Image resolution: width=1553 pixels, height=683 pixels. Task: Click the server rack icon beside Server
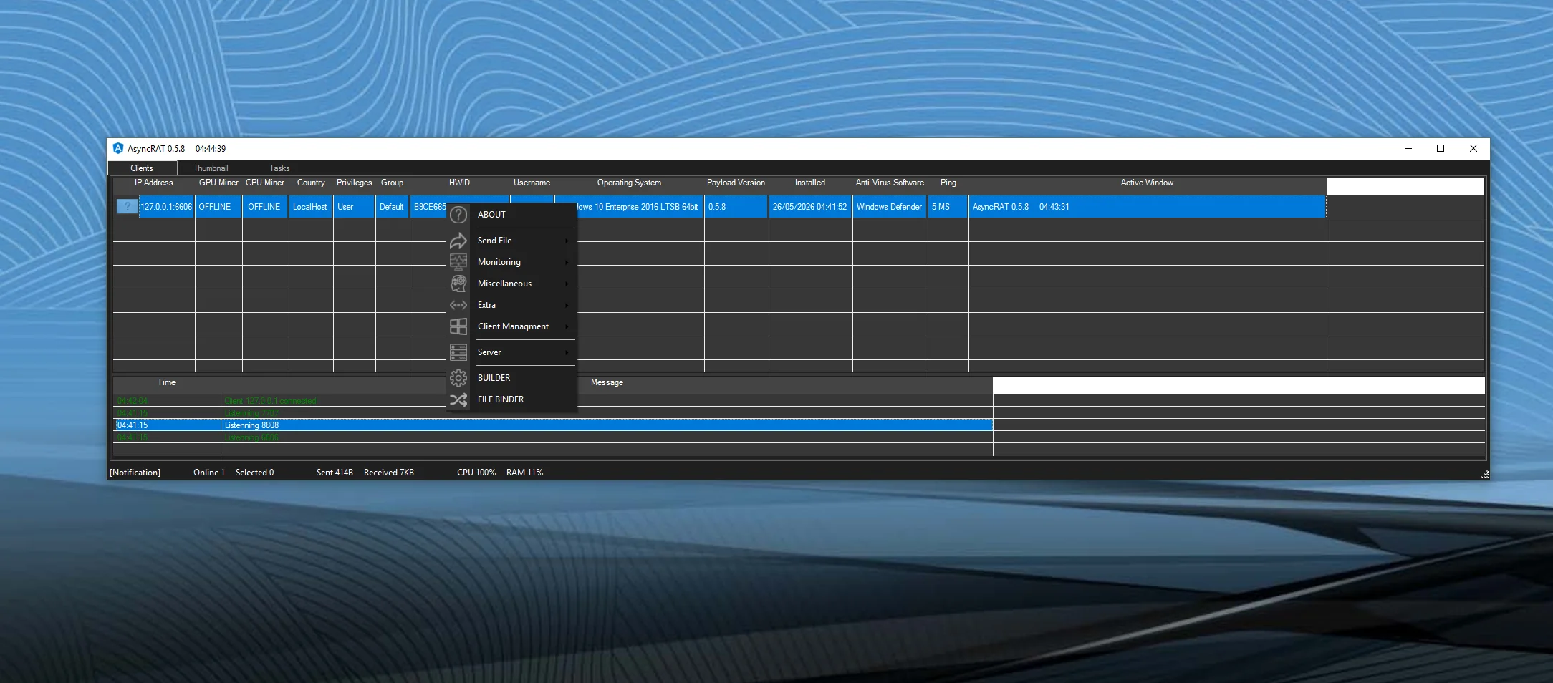point(458,352)
